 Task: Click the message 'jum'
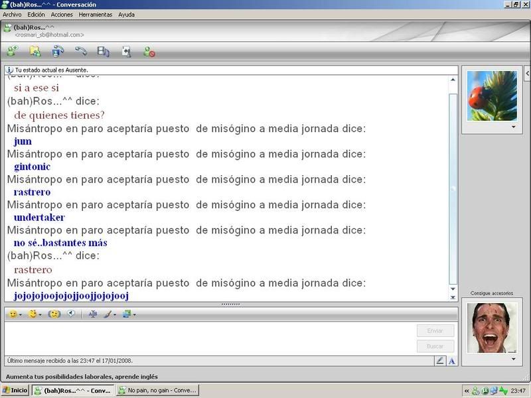pos(23,141)
